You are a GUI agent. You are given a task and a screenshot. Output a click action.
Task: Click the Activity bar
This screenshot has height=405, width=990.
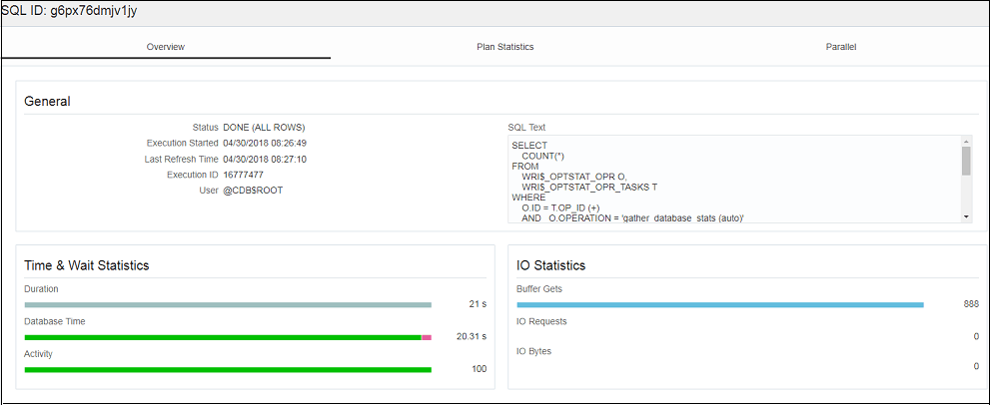point(228,370)
